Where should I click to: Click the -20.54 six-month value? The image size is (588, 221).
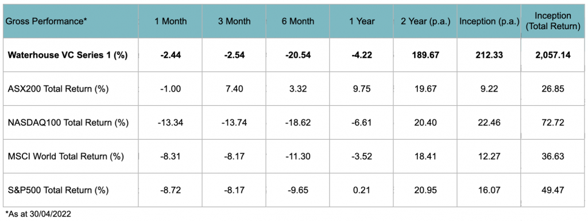[298, 55]
